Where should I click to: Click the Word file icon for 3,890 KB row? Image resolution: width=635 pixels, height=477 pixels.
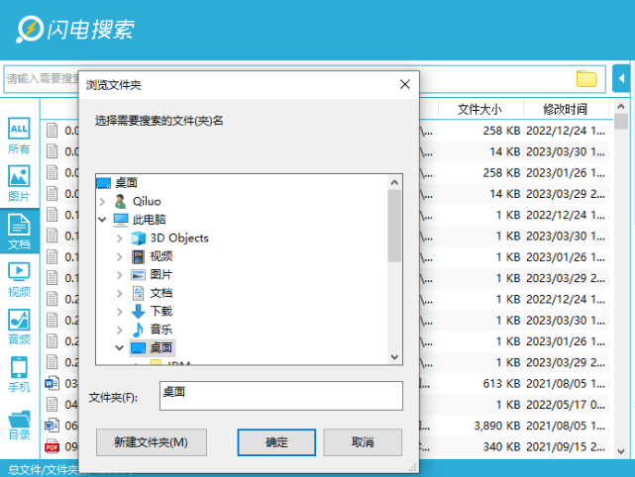pos(52,426)
